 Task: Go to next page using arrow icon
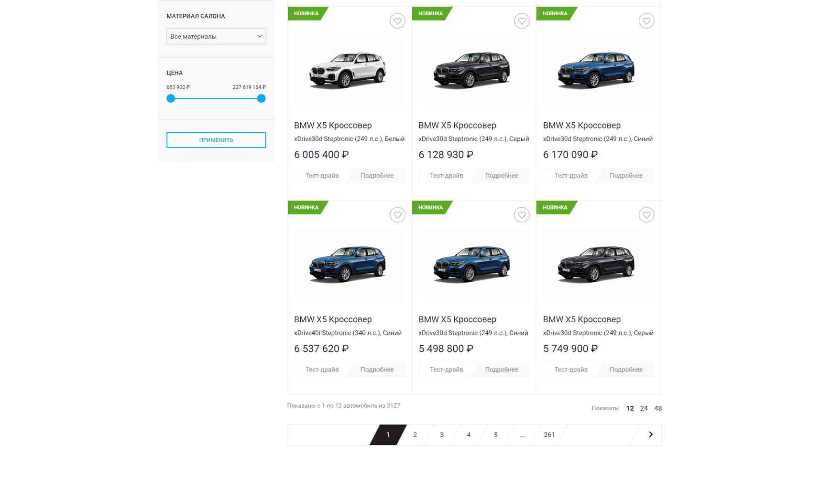point(650,434)
